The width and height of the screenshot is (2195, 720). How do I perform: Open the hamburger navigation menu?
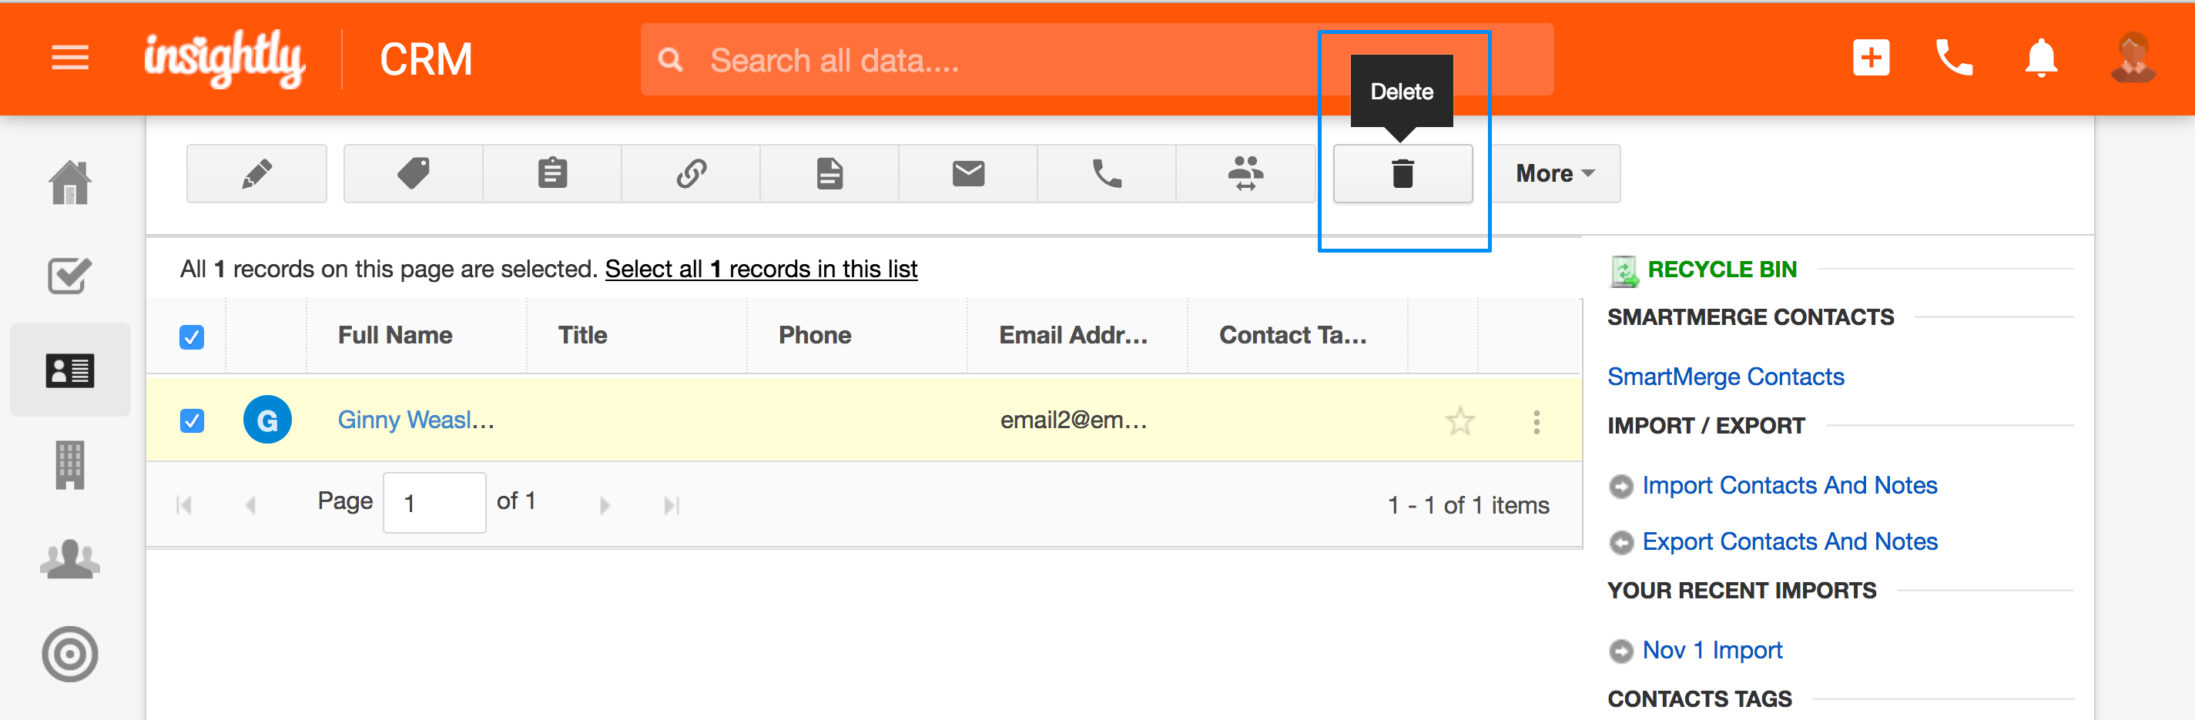[70, 58]
